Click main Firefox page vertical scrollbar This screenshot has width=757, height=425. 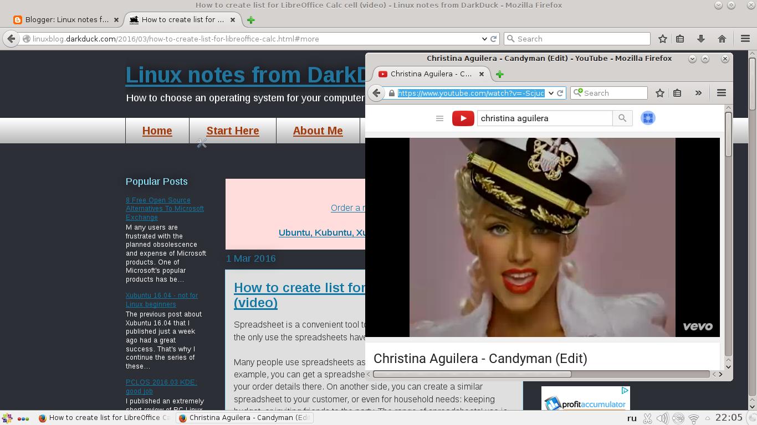click(752, 83)
